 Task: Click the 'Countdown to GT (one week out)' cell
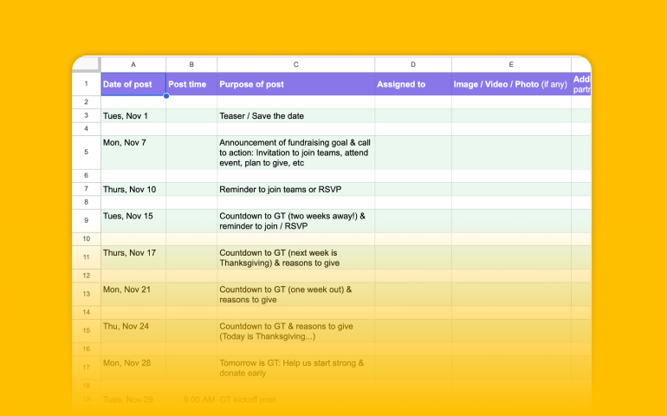(295, 294)
